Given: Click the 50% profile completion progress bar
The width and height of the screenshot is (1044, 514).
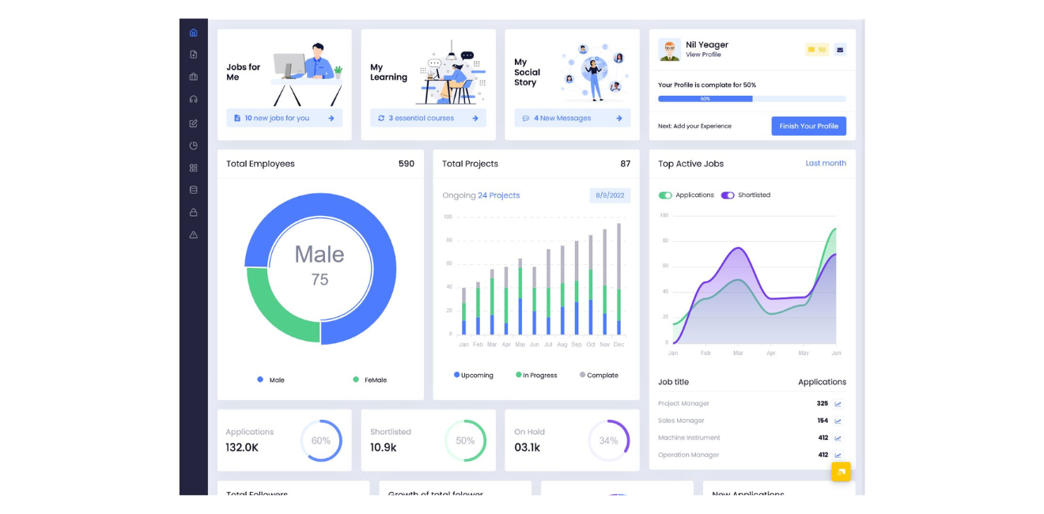Looking at the screenshot, I should coord(751,98).
